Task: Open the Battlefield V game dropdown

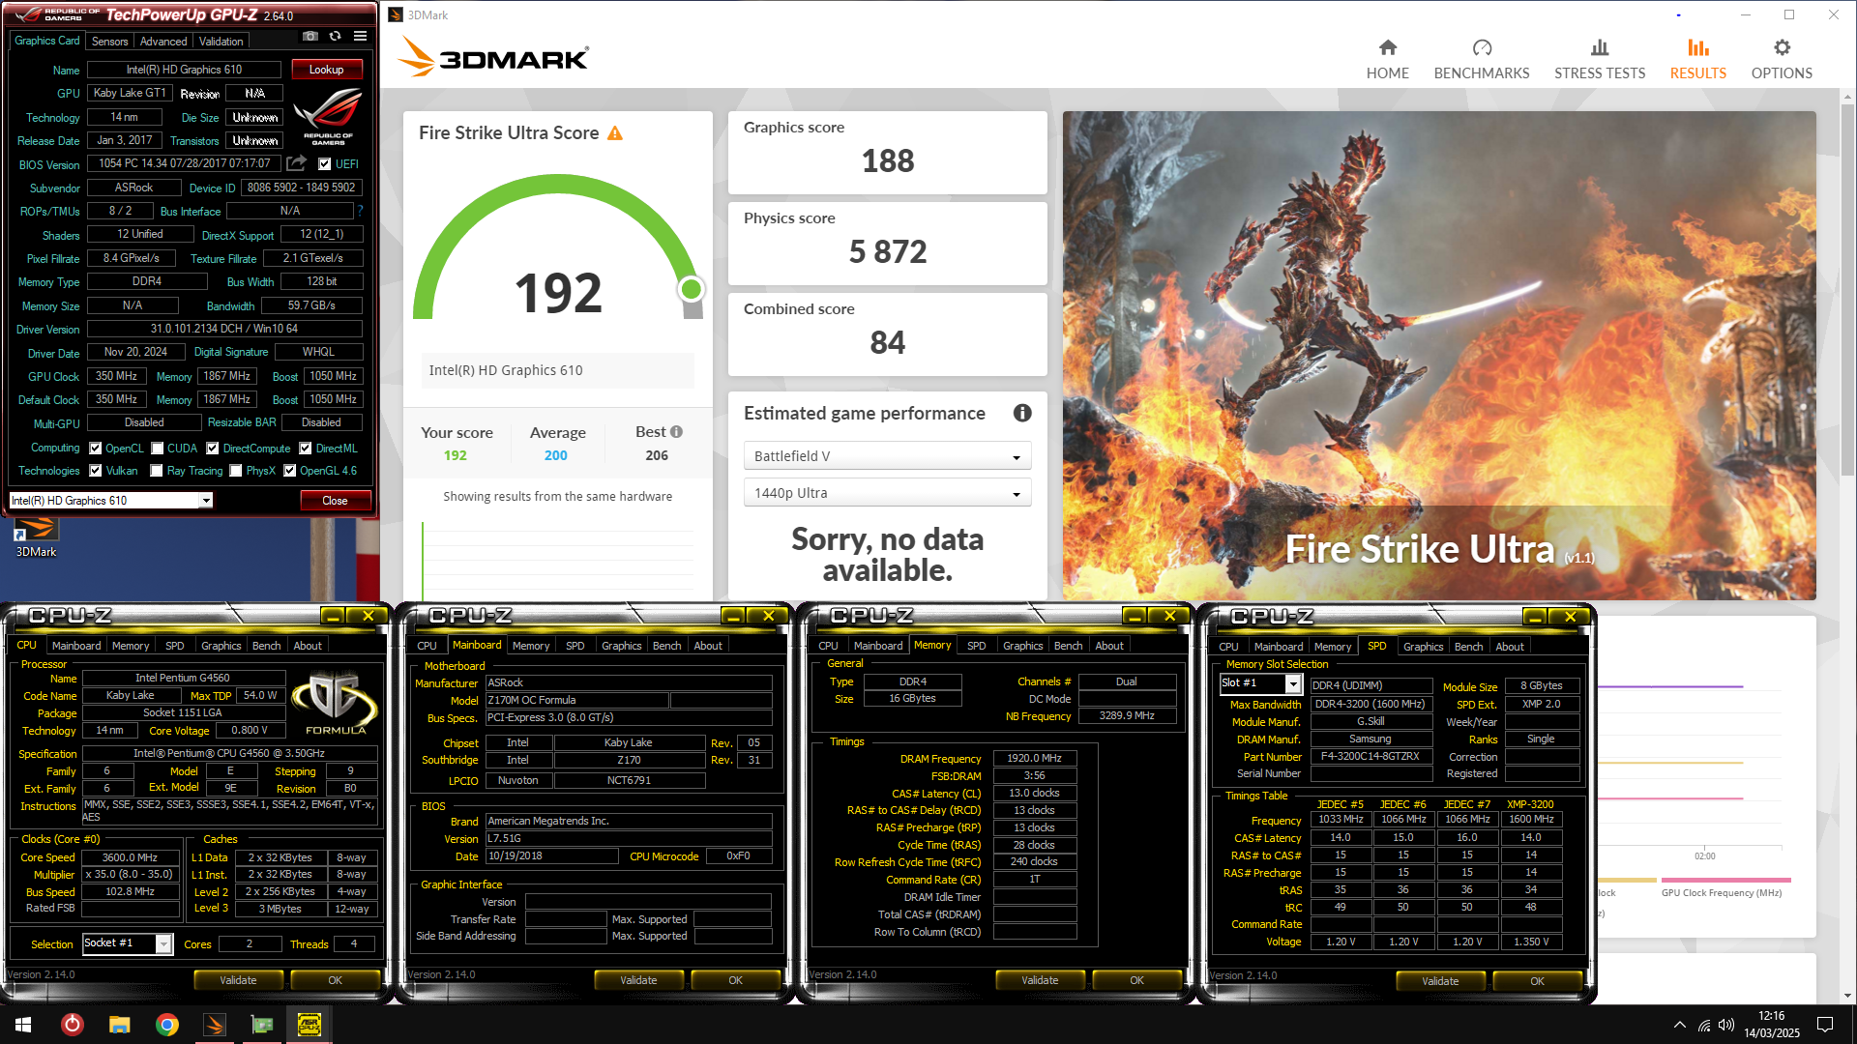Action: click(x=887, y=456)
